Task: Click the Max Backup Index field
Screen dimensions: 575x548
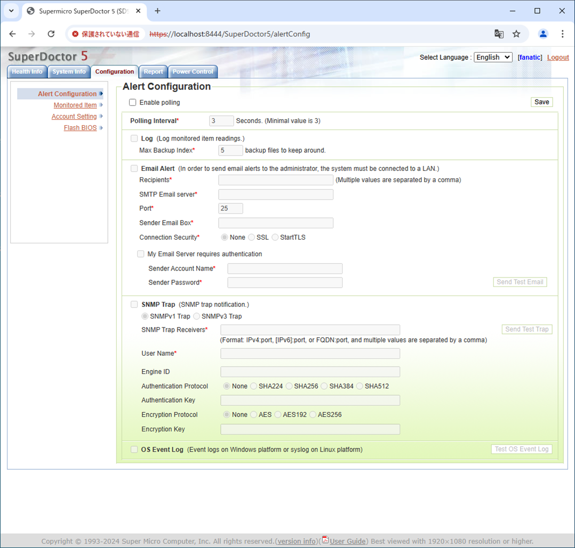Action: click(230, 151)
